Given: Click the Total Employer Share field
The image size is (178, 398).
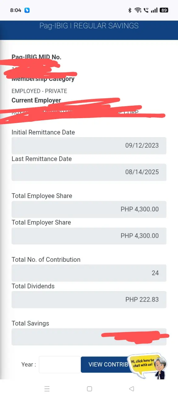Looking at the screenshot, I should 89,236.
